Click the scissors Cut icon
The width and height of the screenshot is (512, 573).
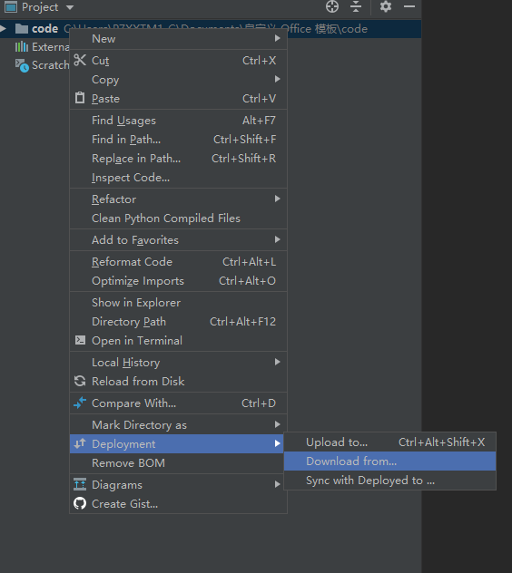pyautogui.click(x=80, y=60)
